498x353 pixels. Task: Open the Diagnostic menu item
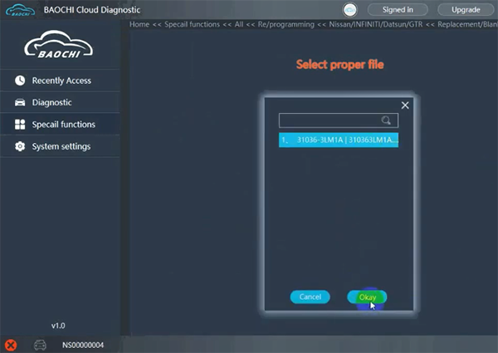pyautogui.click(x=60, y=102)
